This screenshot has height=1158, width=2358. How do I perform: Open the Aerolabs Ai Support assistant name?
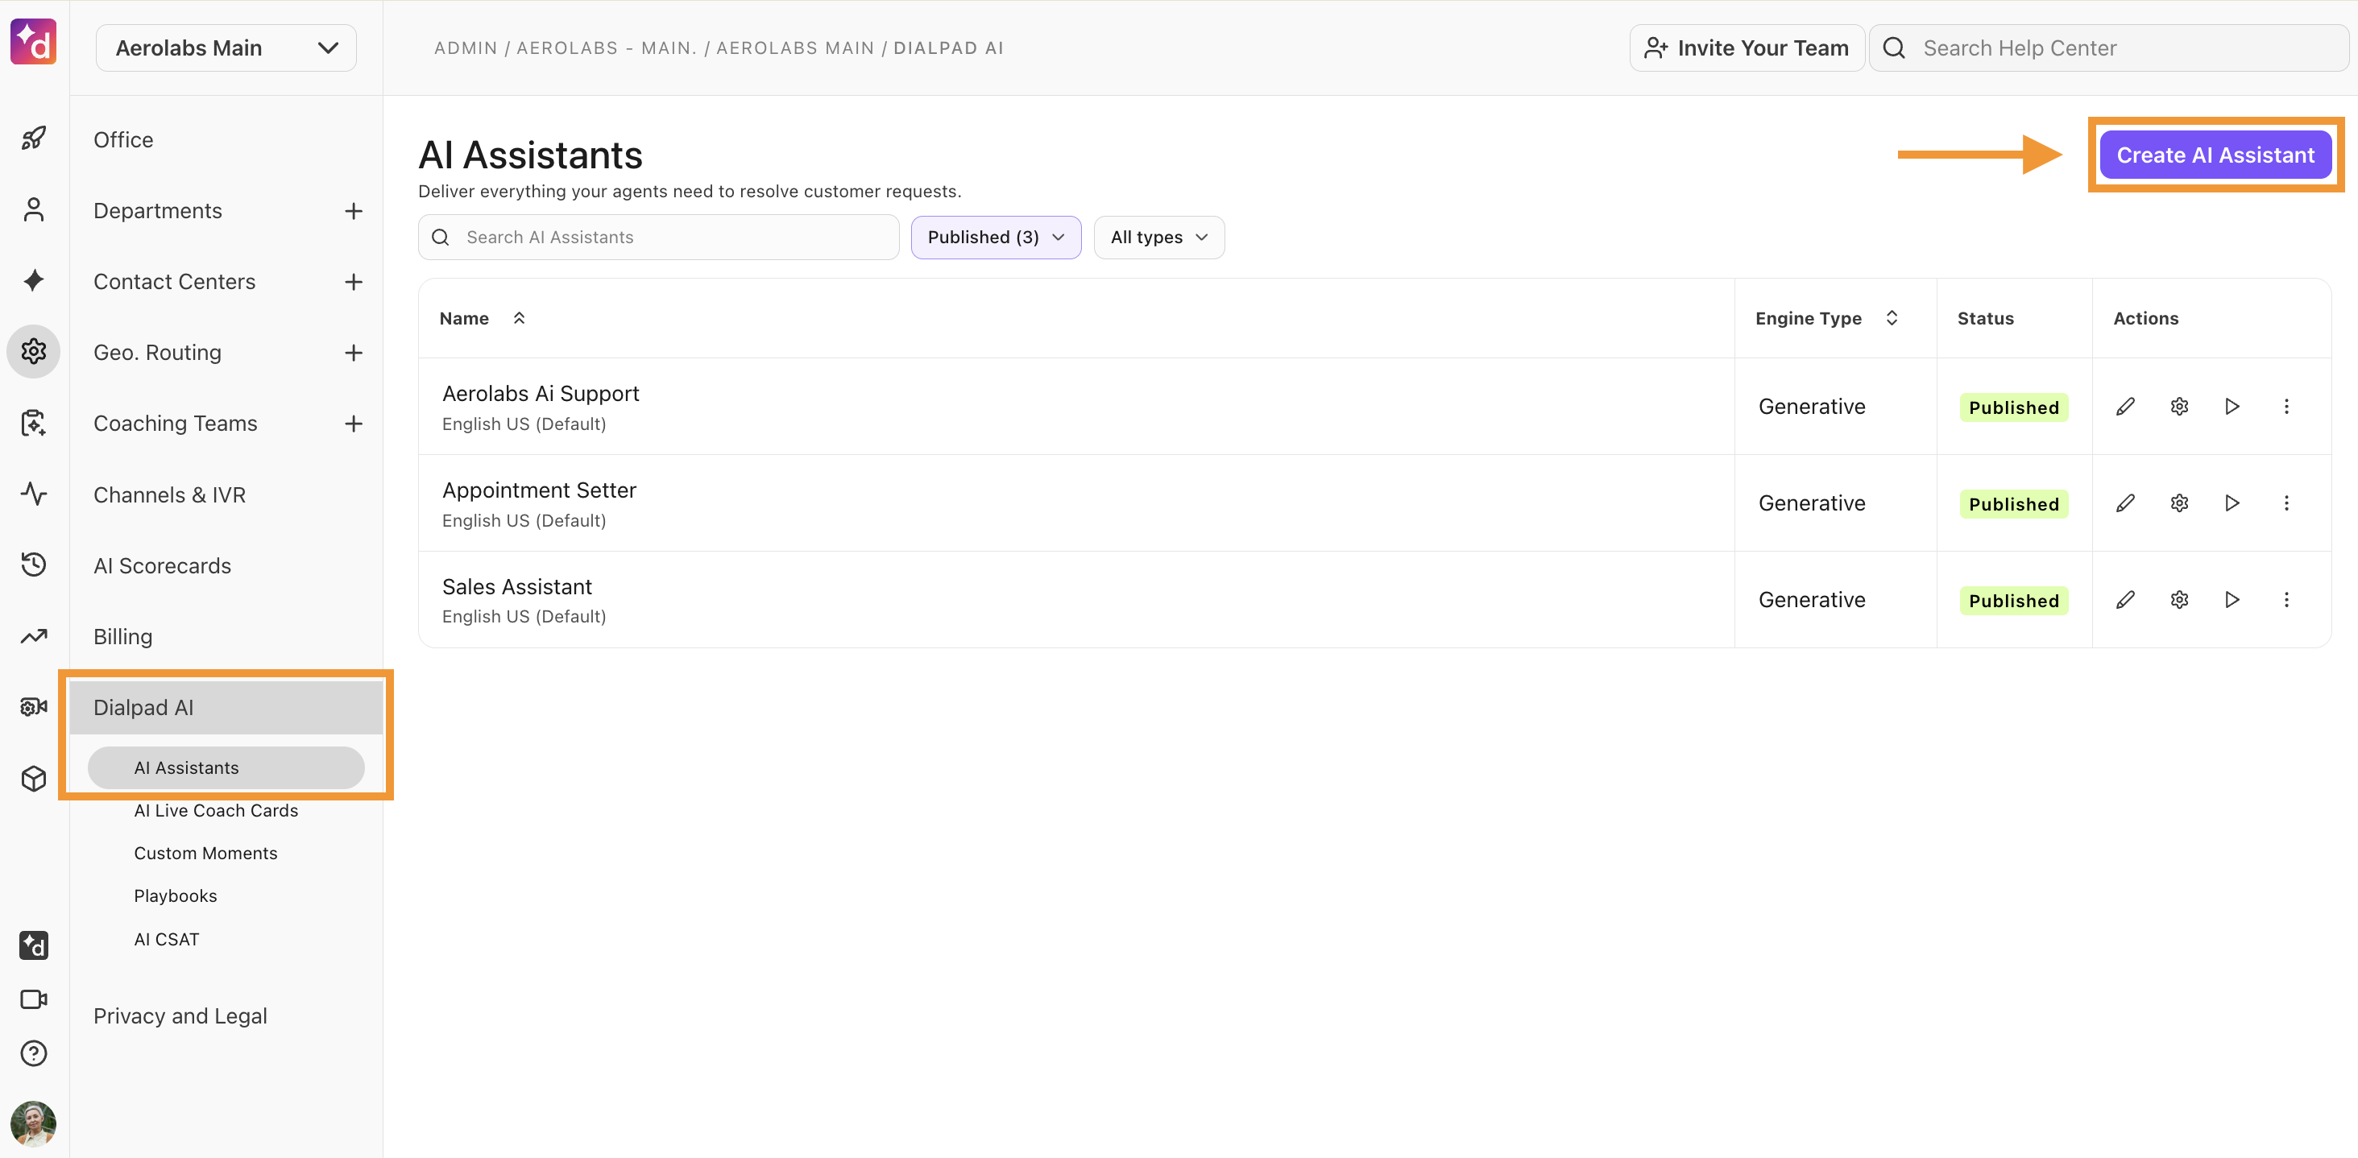pyautogui.click(x=540, y=393)
